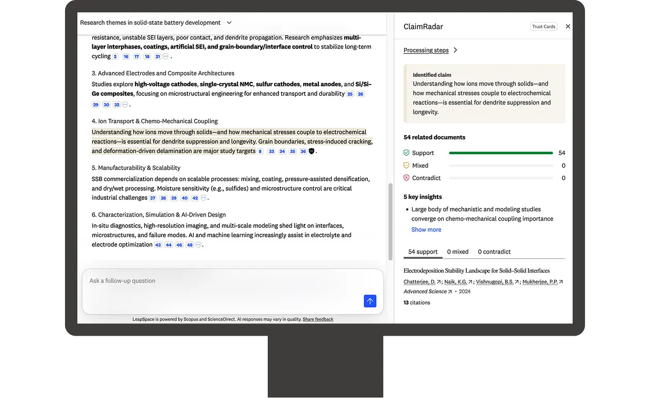Click the Support progress bar showing 54

click(x=500, y=153)
